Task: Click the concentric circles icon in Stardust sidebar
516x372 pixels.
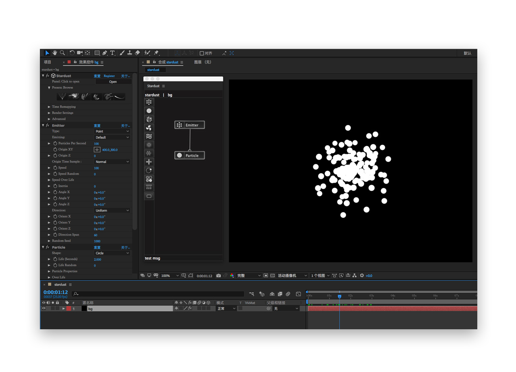Action: pos(149,145)
